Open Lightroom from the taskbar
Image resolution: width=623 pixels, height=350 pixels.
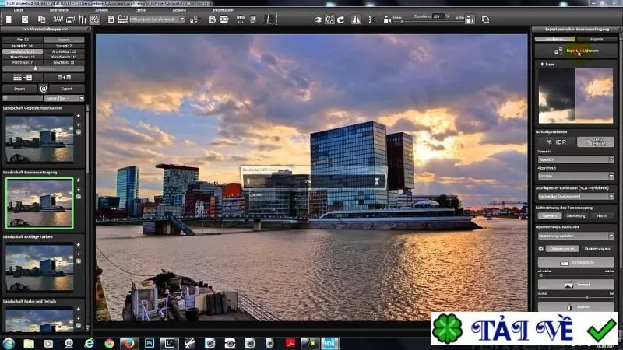tap(170, 343)
